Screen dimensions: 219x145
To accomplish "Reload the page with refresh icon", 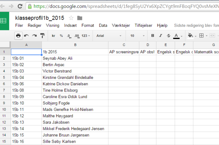I will pyautogui.click(x=20, y=6).
